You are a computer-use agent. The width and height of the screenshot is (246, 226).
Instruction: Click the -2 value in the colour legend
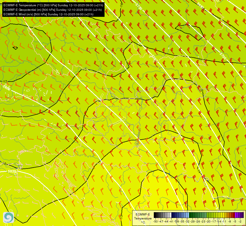[240, 222]
